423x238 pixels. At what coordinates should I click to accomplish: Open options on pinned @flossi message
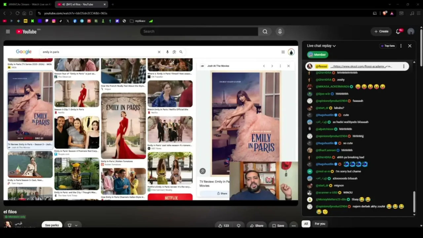[x=404, y=66]
